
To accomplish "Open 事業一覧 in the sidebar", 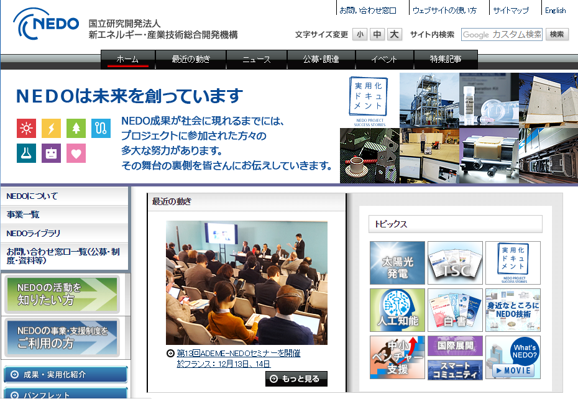I will point(64,214).
